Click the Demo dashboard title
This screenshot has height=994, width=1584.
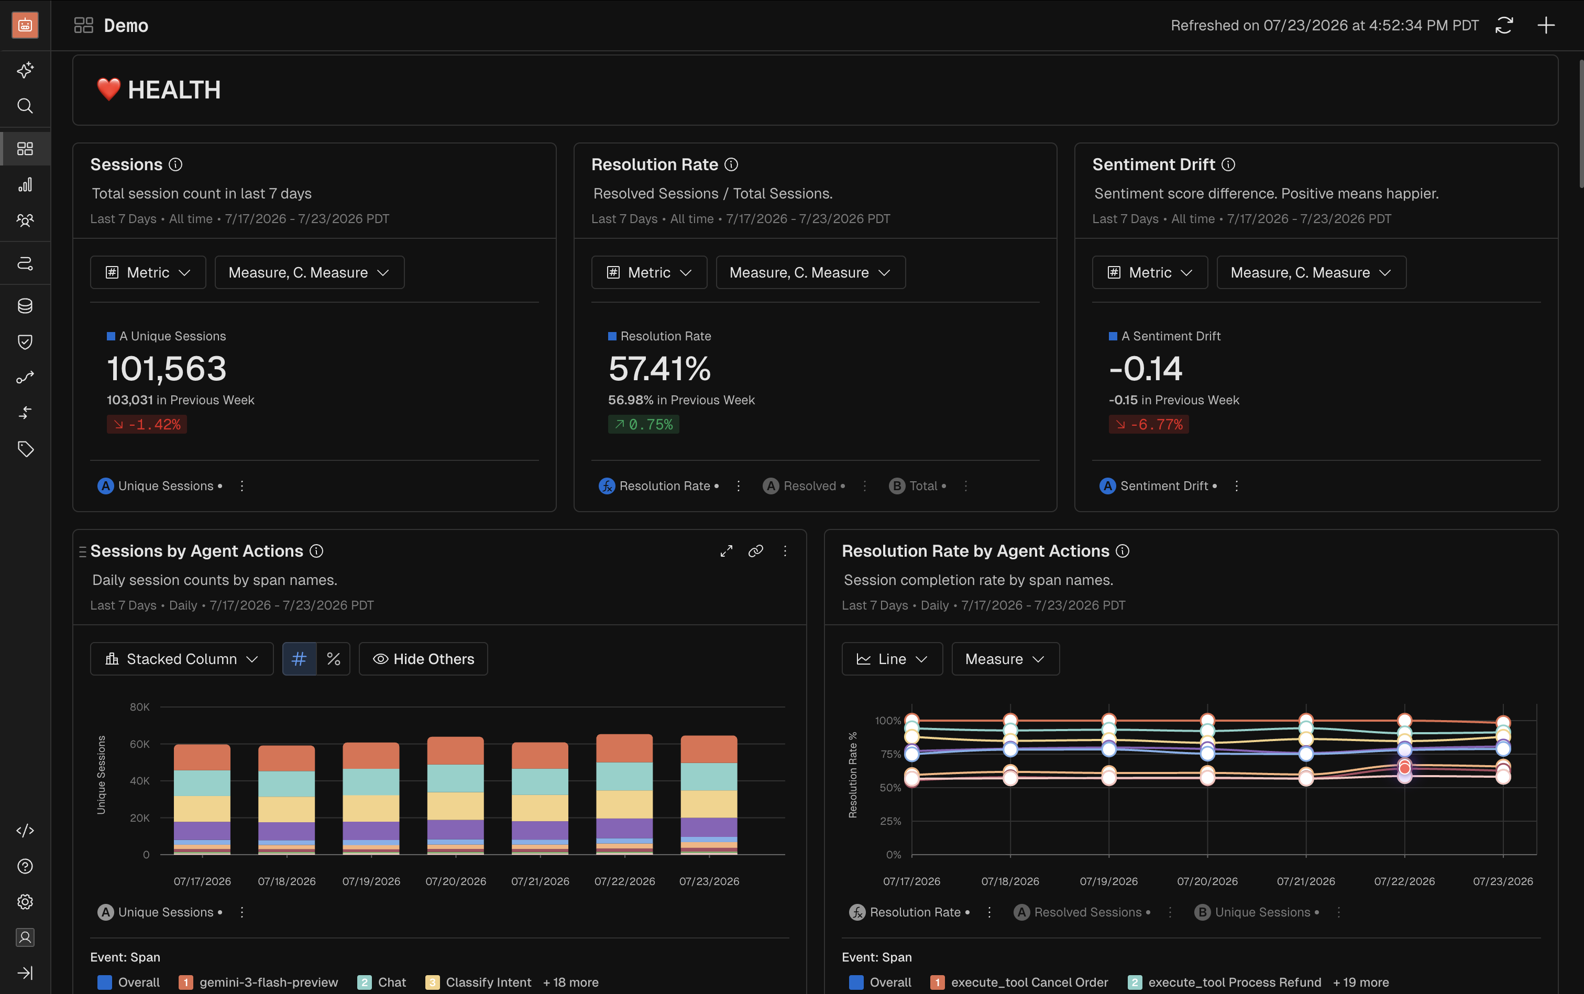pyautogui.click(x=126, y=26)
